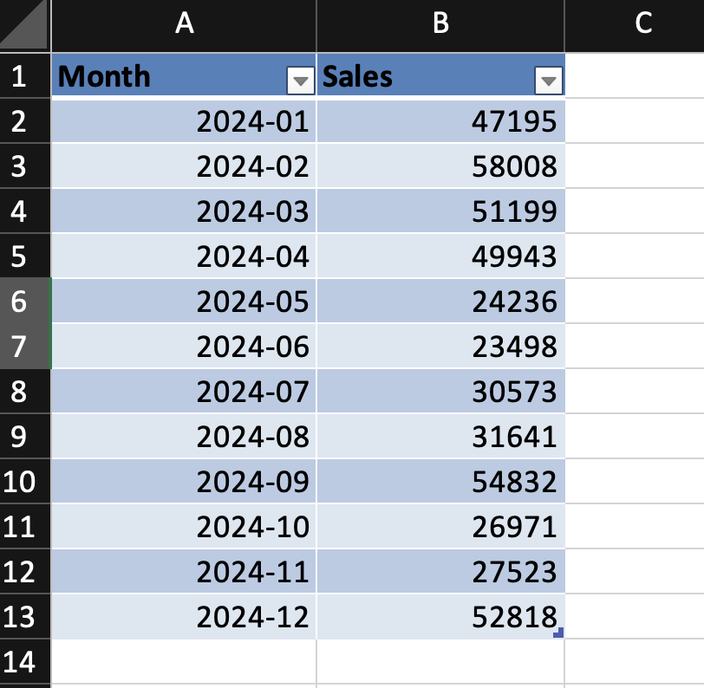704x688 pixels.
Task: Select the Month header cell
Action: 165,76
